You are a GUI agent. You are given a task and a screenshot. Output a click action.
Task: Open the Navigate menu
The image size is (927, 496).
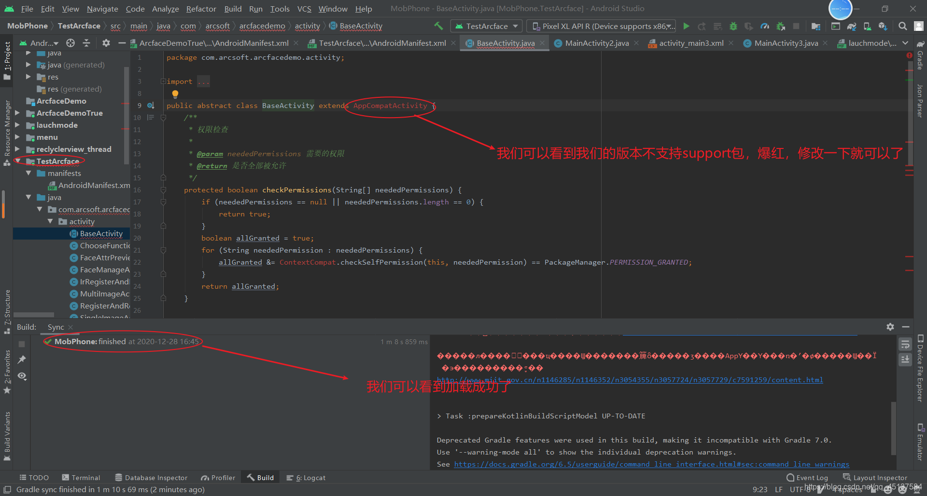[x=102, y=9]
